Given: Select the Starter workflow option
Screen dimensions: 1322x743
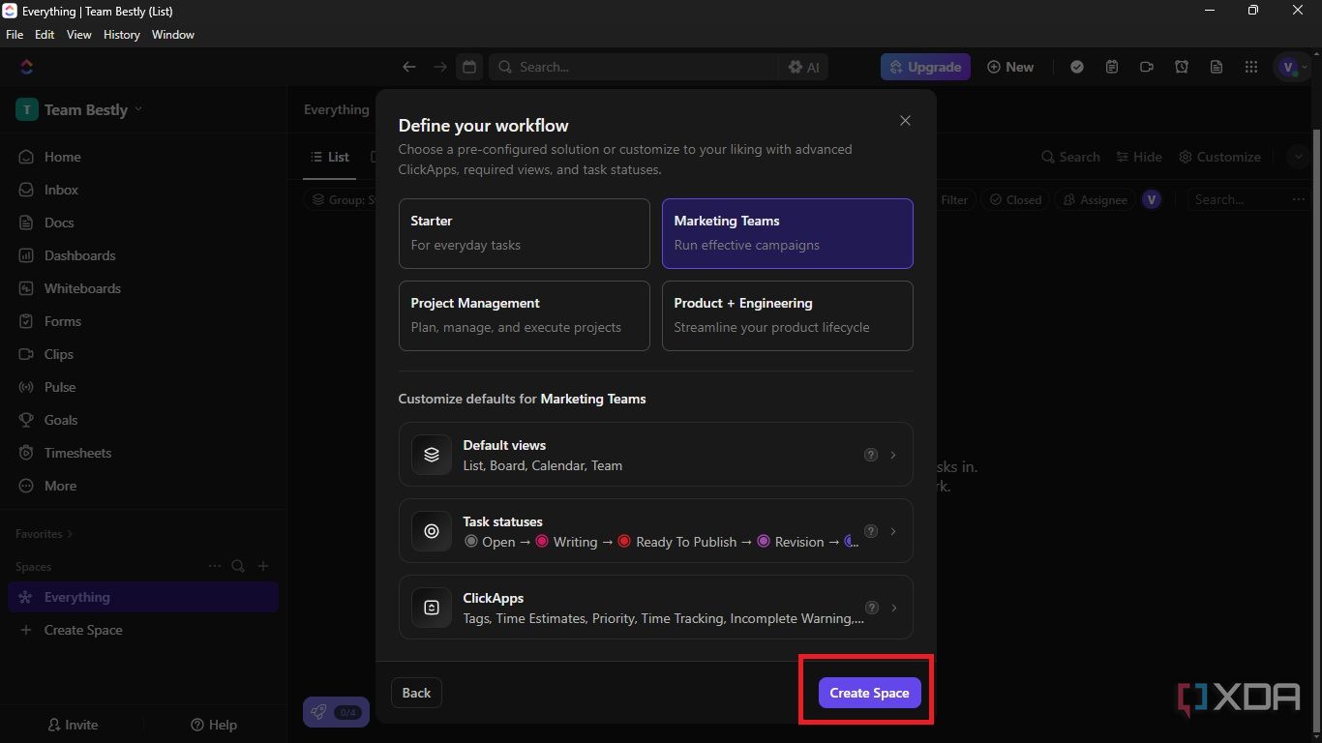Looking at the screenshot, I should click(x=525, y=233).
